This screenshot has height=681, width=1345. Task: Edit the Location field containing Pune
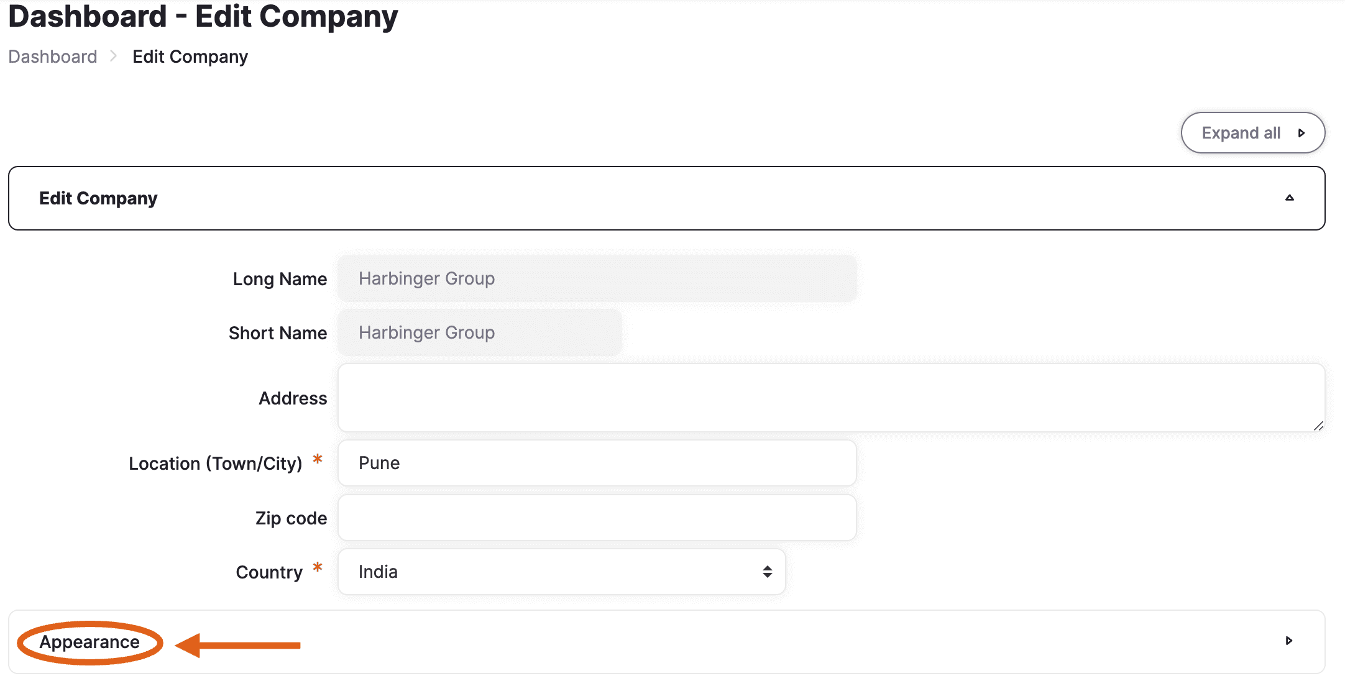[597, 463]
